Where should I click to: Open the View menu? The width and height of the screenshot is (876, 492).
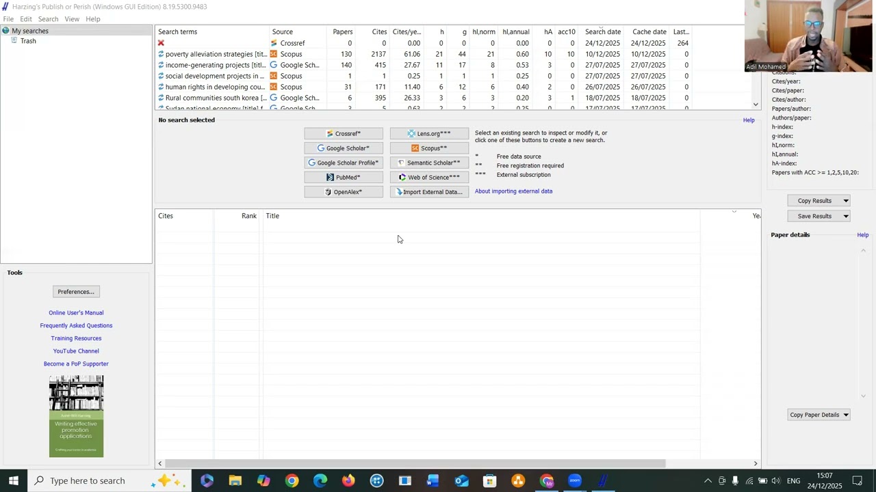pos(72,19)
